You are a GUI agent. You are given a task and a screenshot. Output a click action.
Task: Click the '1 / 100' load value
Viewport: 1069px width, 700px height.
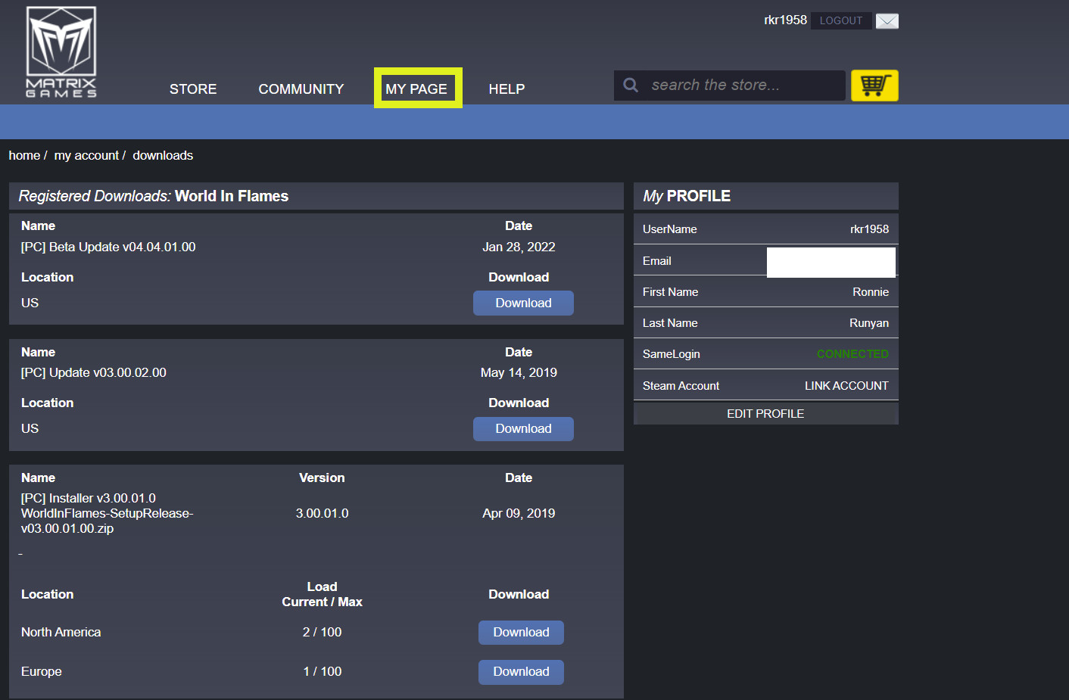[322, 671]
